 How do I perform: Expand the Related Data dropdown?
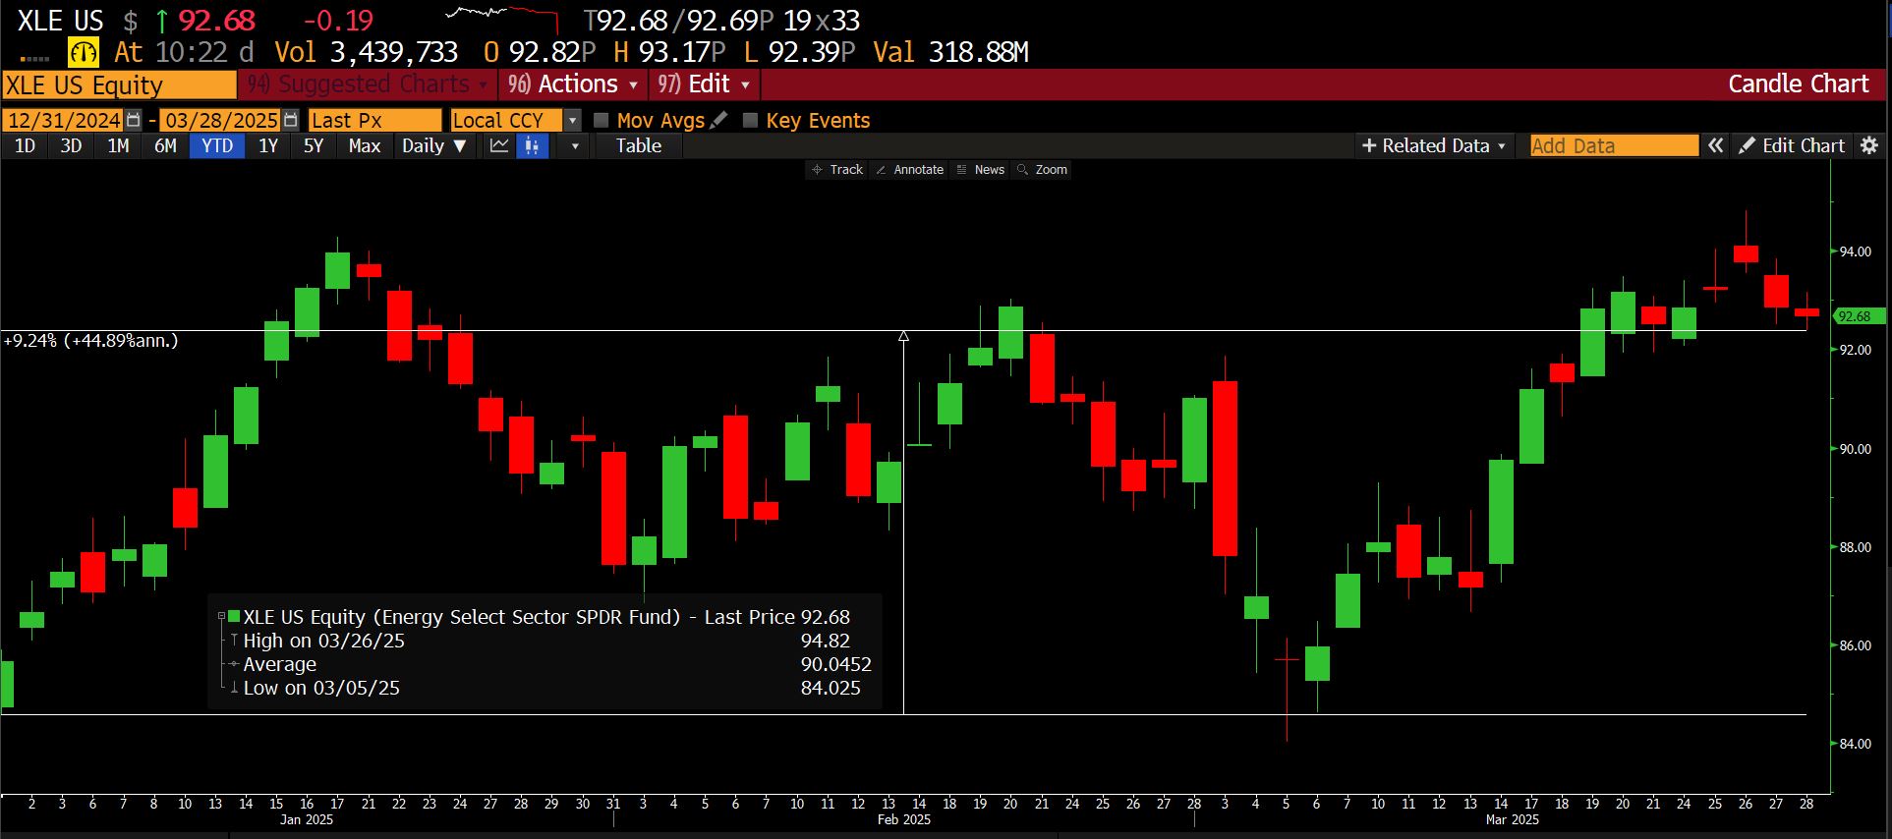point(1434,145)
